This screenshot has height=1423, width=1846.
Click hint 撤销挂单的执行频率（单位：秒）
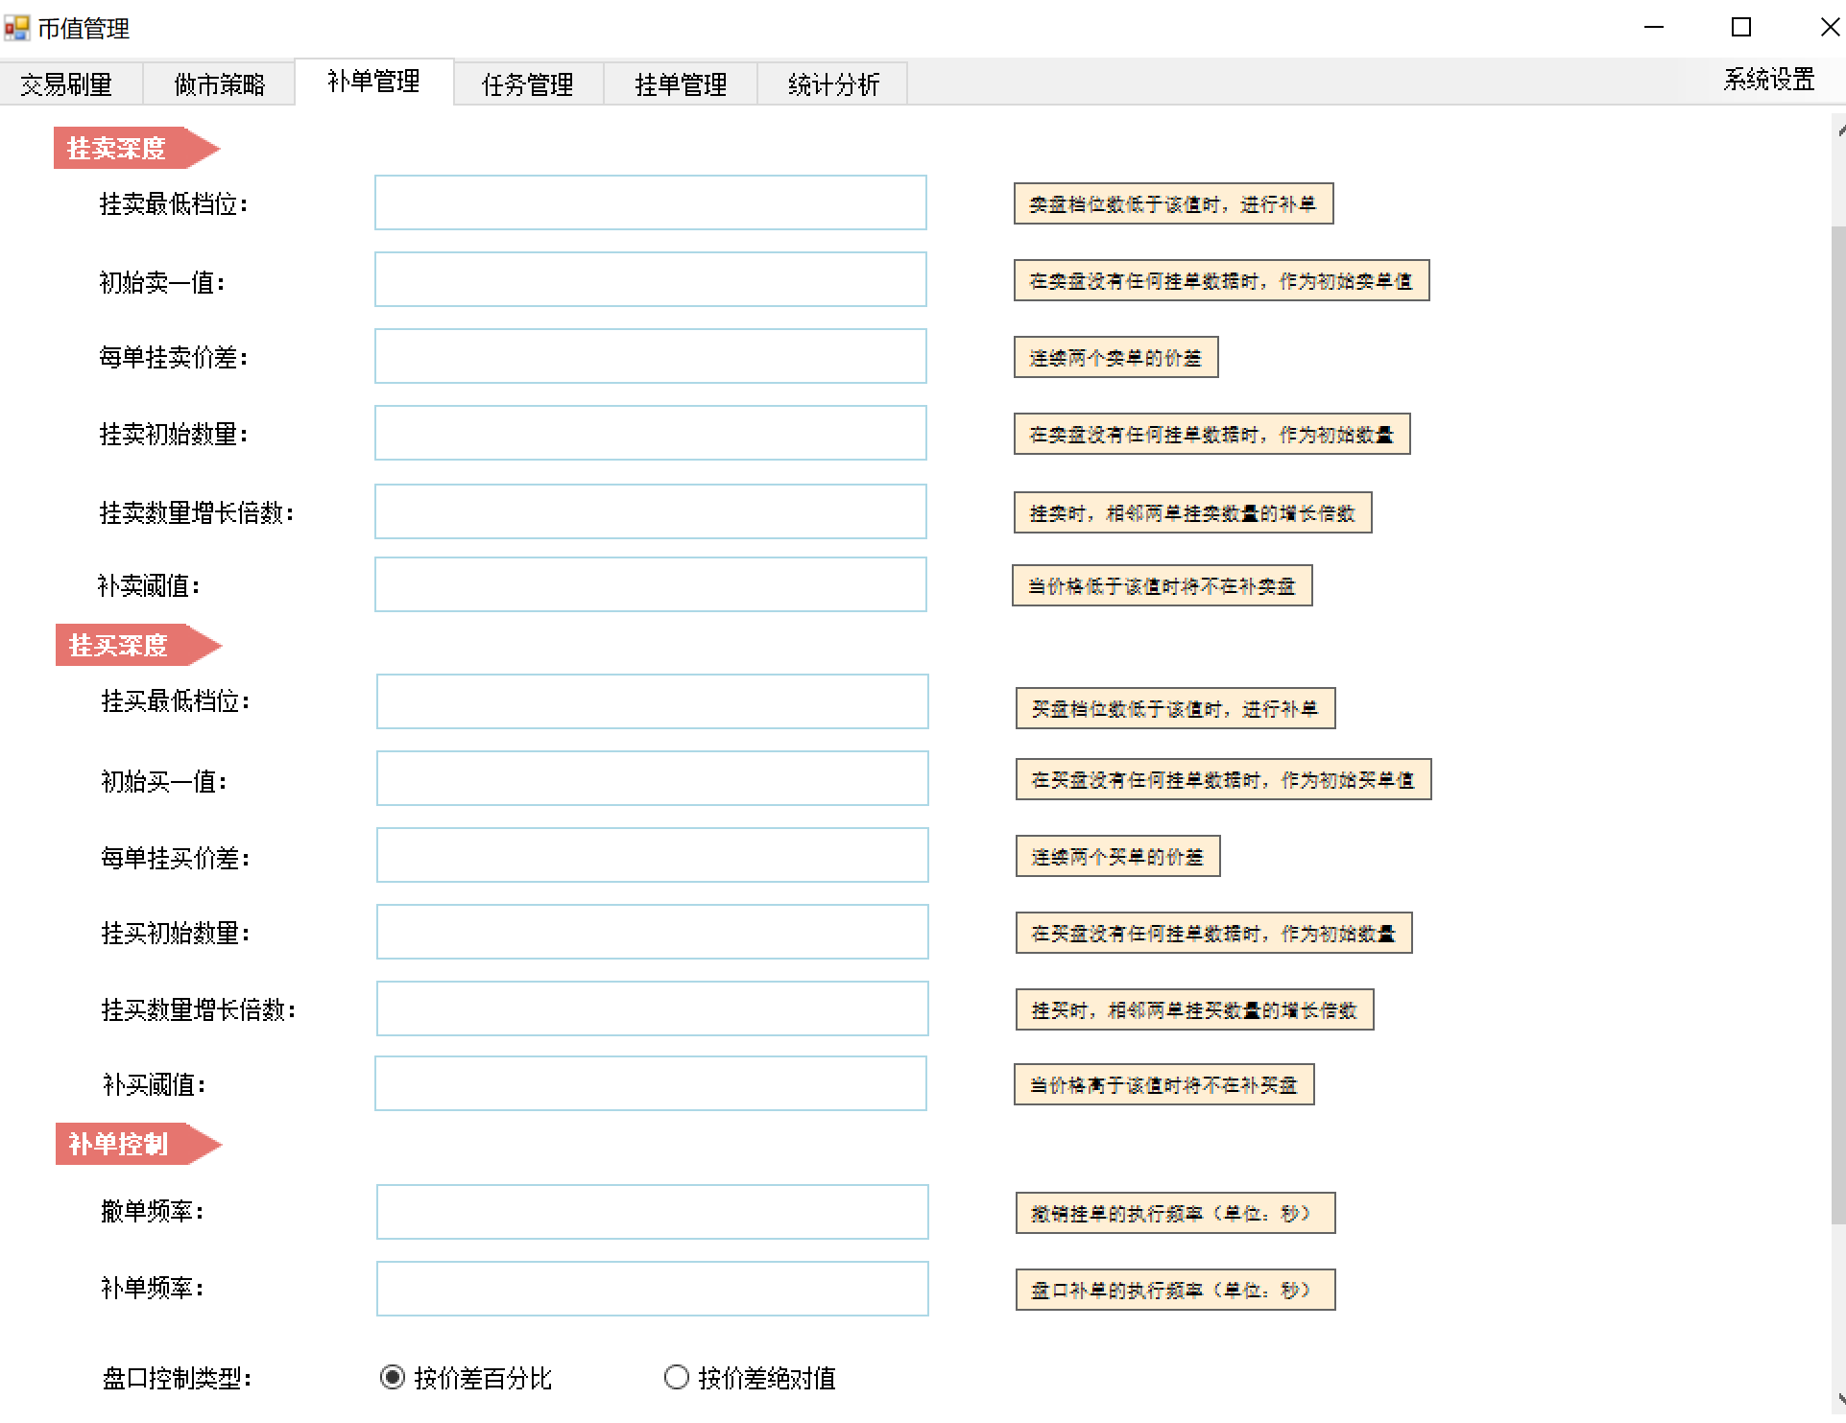coord(1176,1213)
